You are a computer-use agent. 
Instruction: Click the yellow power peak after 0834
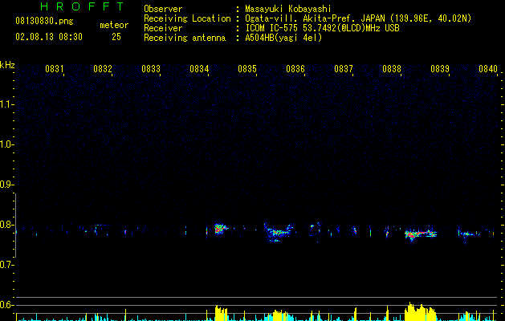[x=221, y=313]
